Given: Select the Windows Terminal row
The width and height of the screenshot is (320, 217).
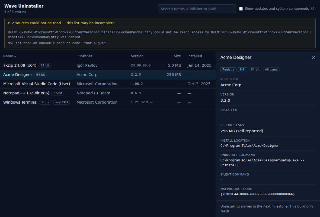Looking at the screenshot, I should (x=108, y=102).
